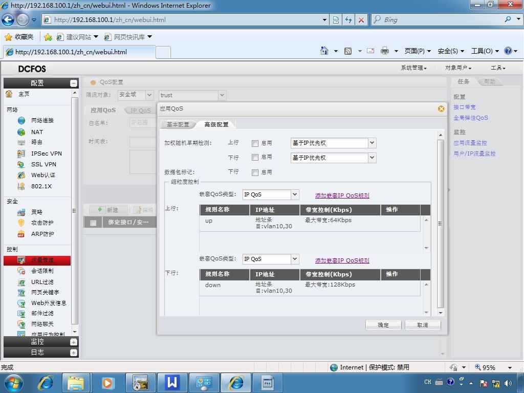The height and width of the screenshot is (393, 524).
Task: Go to 主页 home icon
Action: click(9, 94)
